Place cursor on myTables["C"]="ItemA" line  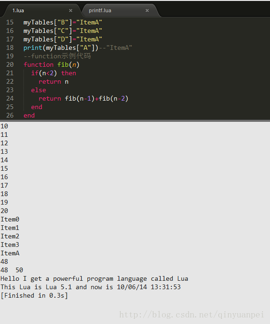pyautogui.click(x=63, y=31)
